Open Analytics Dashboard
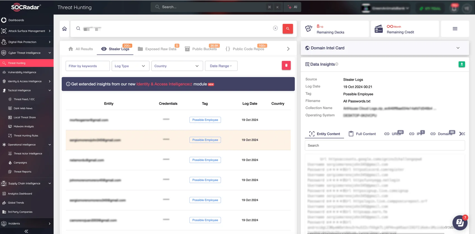 point(20,194)
